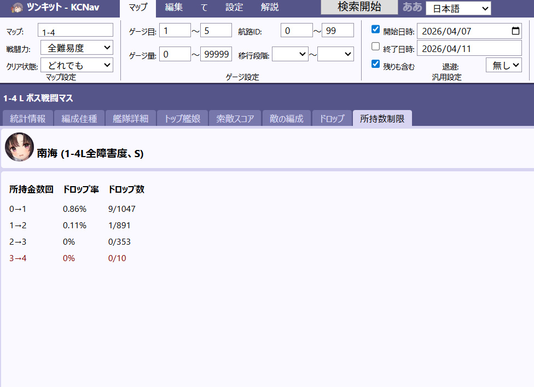Expand the 退避 dropdown set to 無し

tap(503, 65)
